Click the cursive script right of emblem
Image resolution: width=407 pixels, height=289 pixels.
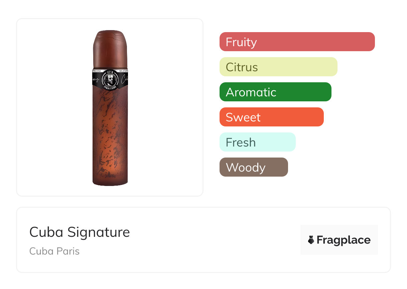click(124, 80)
